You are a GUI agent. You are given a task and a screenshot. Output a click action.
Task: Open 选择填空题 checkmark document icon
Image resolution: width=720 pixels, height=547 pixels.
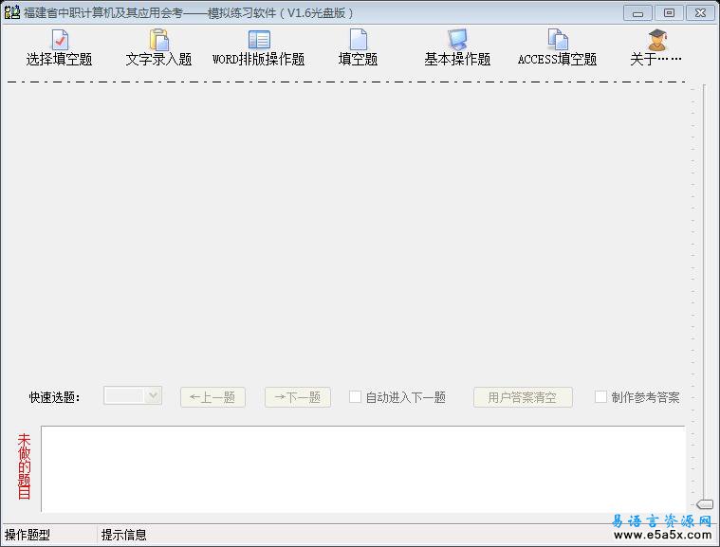60,40
